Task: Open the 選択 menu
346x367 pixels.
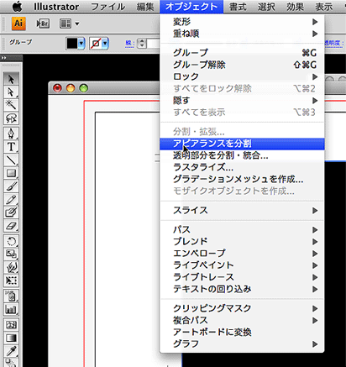Action: (x=266, y=7)
